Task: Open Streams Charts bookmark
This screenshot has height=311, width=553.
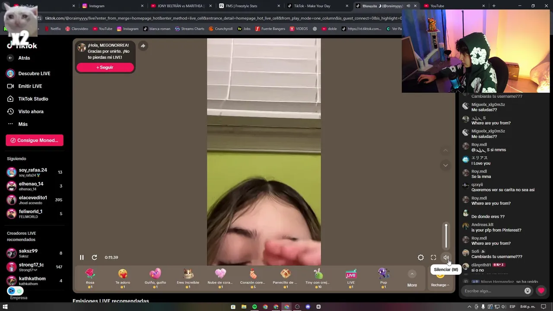Action: click(190, 29)
